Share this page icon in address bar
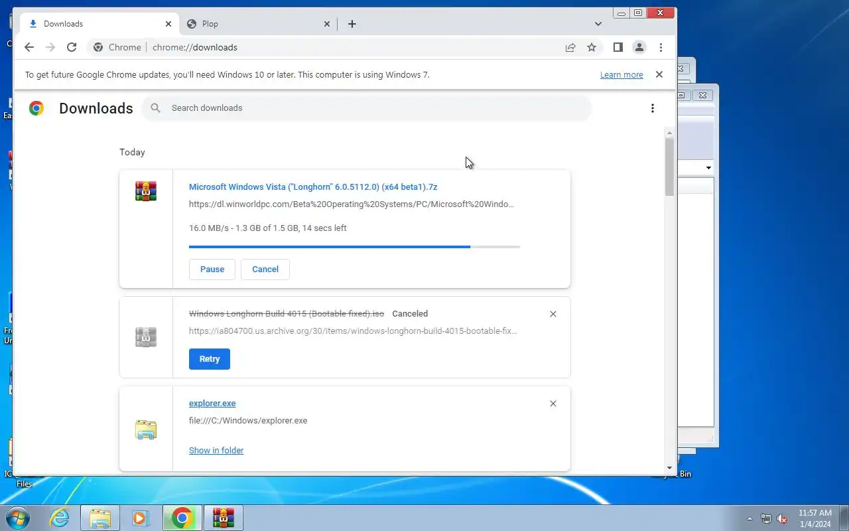 click(570, 47)
